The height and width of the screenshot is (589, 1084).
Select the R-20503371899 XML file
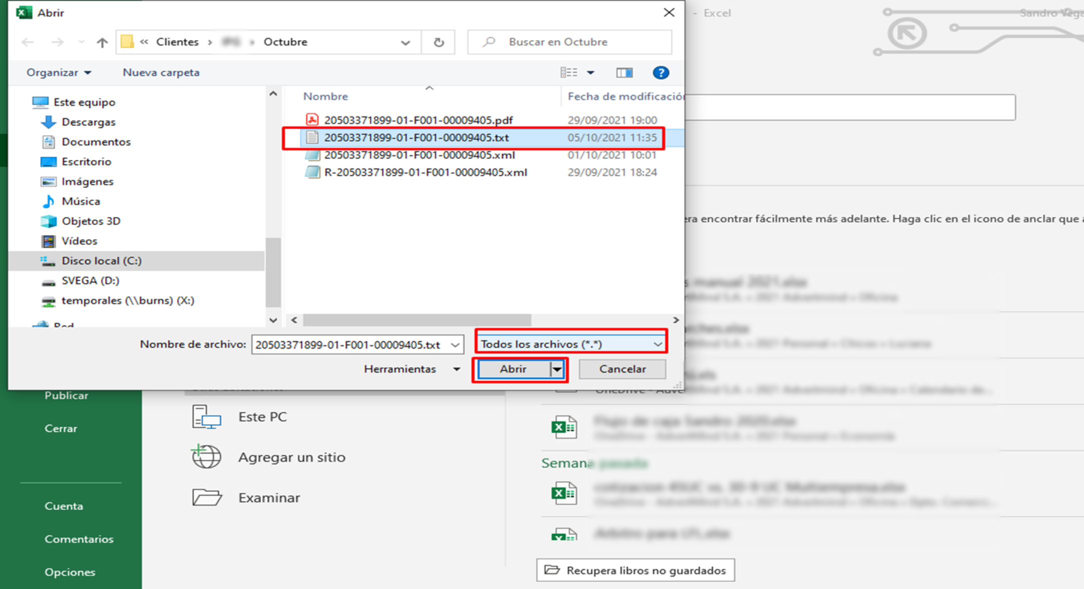[x=425, y=172]
